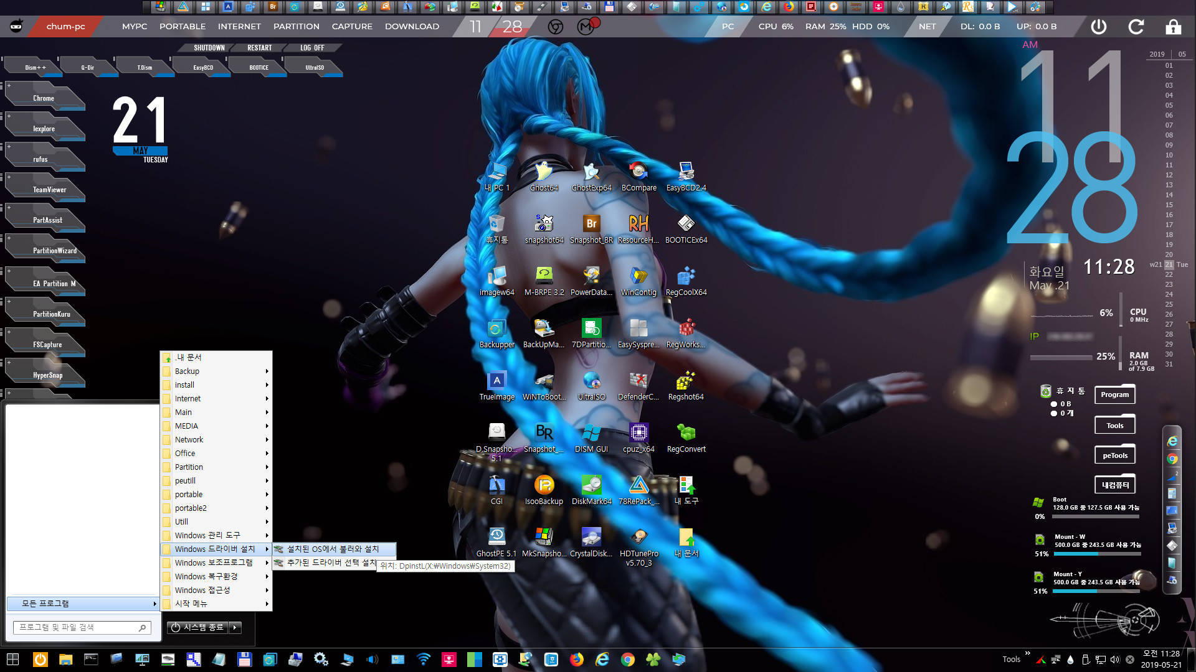Launch TrueImage desktop icon
Screen dimensions: 1196x672
[496, 385]
